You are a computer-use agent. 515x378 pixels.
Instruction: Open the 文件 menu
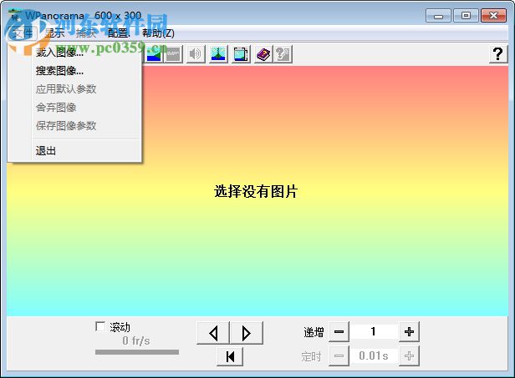pos(22,33)
